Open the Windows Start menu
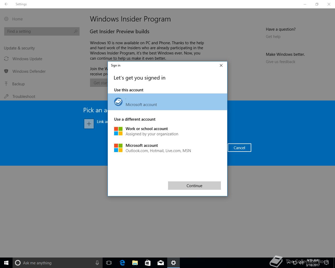This screenshot has width=335, height=268. point(6,263)
